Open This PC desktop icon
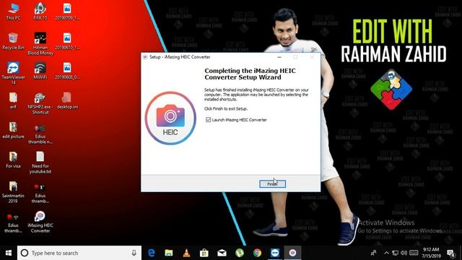The image size is (462, 260). [13, 12]
